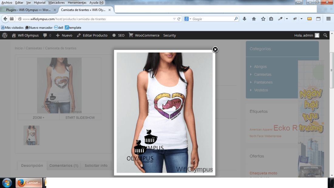Open the Firefox hamburger menu
The image size is (334, 188).
tap(328, 19)
